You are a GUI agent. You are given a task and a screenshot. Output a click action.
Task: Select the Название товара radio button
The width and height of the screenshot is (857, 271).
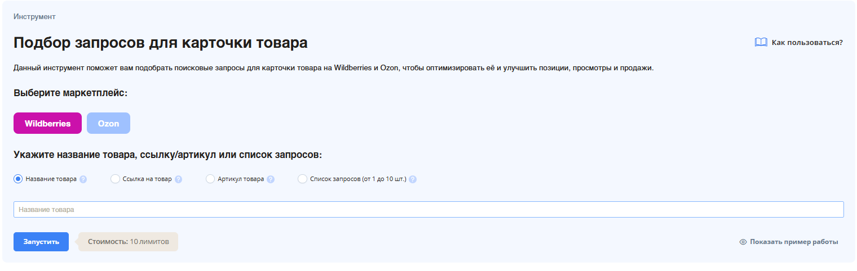(18, 179)
